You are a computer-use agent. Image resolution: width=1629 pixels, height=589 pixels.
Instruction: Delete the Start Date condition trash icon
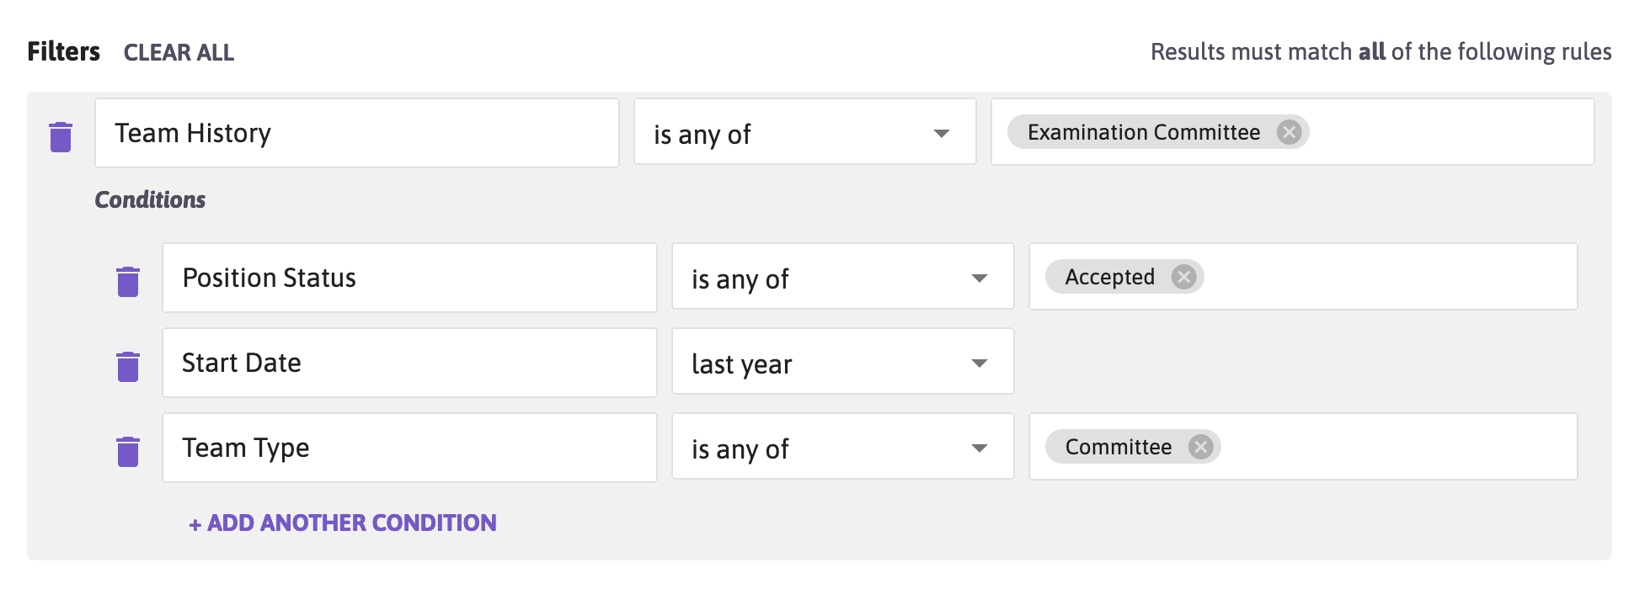click(128, 366)
